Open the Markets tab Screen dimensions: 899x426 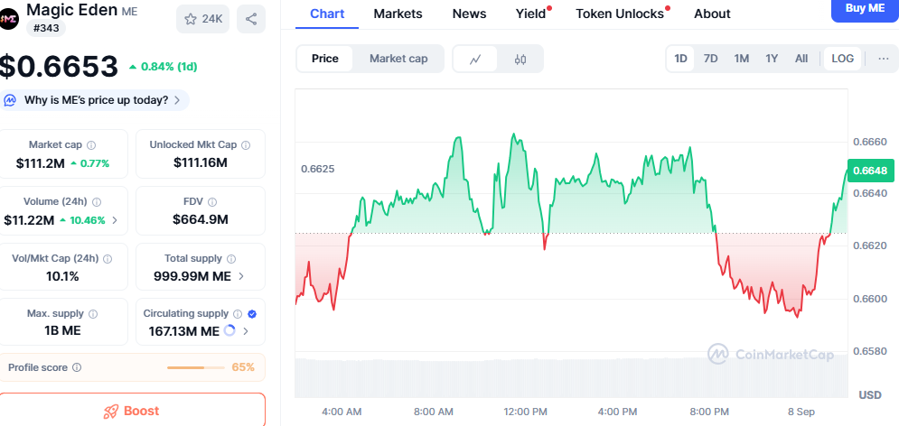(397, 14)
